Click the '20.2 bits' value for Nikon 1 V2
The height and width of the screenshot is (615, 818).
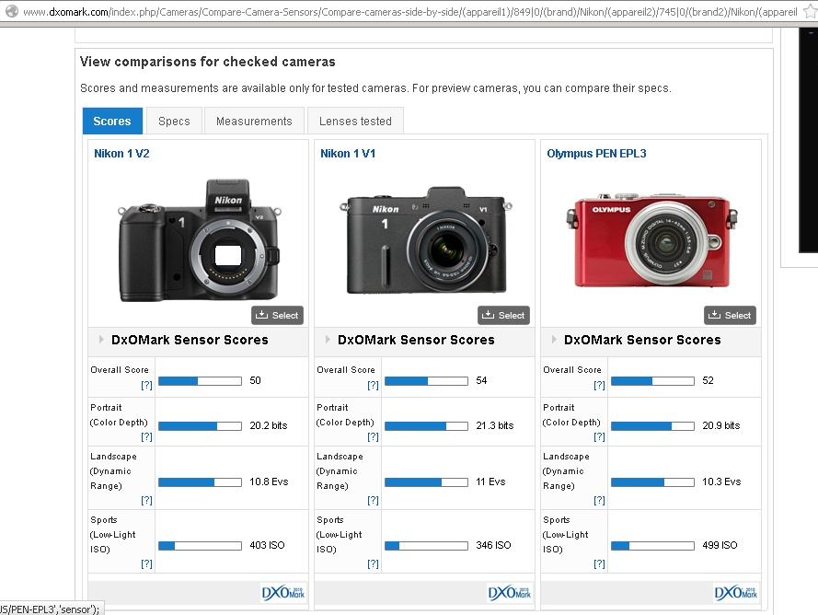coord(268,425)
